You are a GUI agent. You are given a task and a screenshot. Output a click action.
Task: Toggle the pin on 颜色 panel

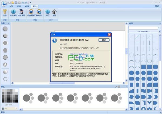click(x=126, y=87)
